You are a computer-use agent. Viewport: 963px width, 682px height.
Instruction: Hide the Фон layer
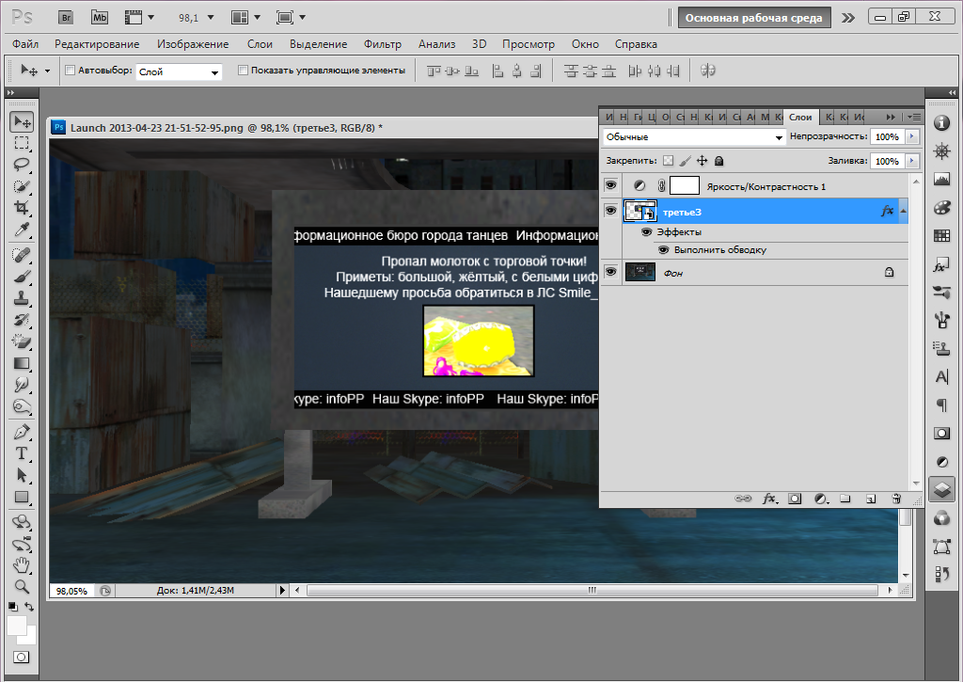(x=609, y=272)
